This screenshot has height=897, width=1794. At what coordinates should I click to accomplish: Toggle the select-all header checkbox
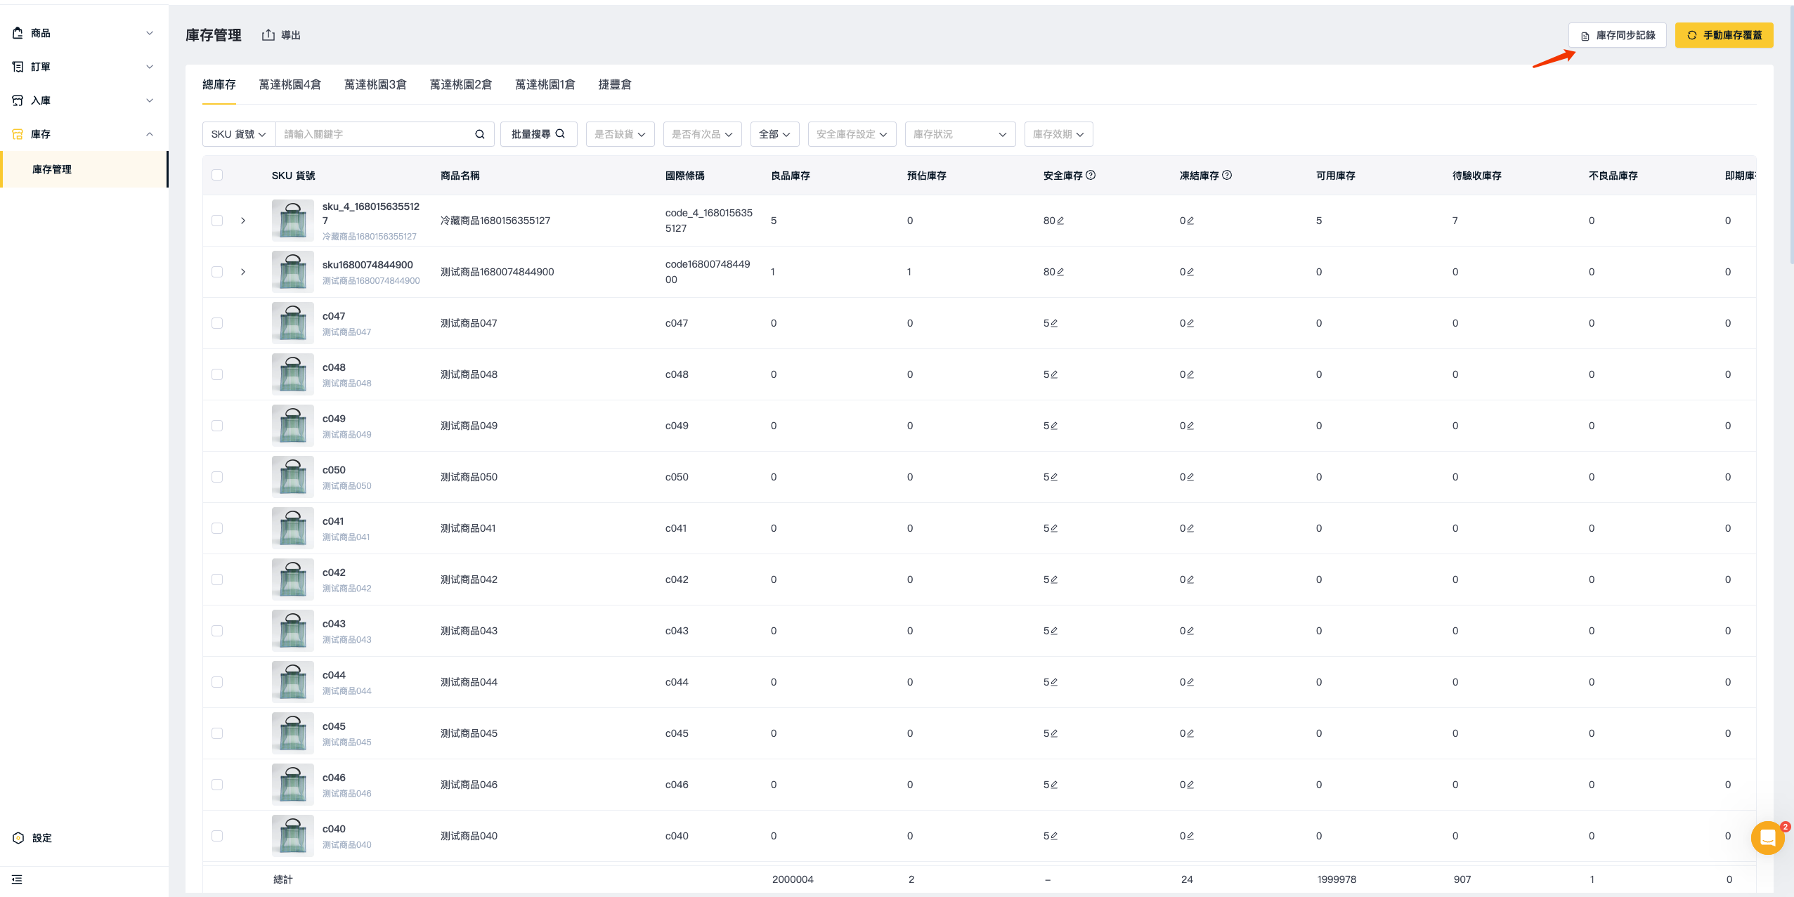(217, 175)
